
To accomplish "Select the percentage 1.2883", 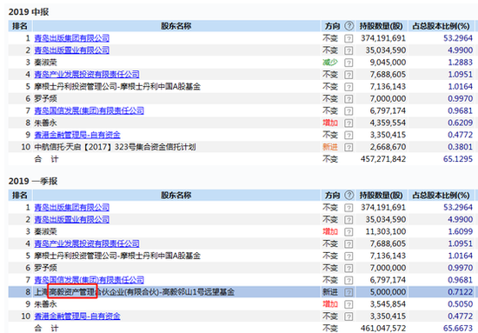I will coord(461,63).
